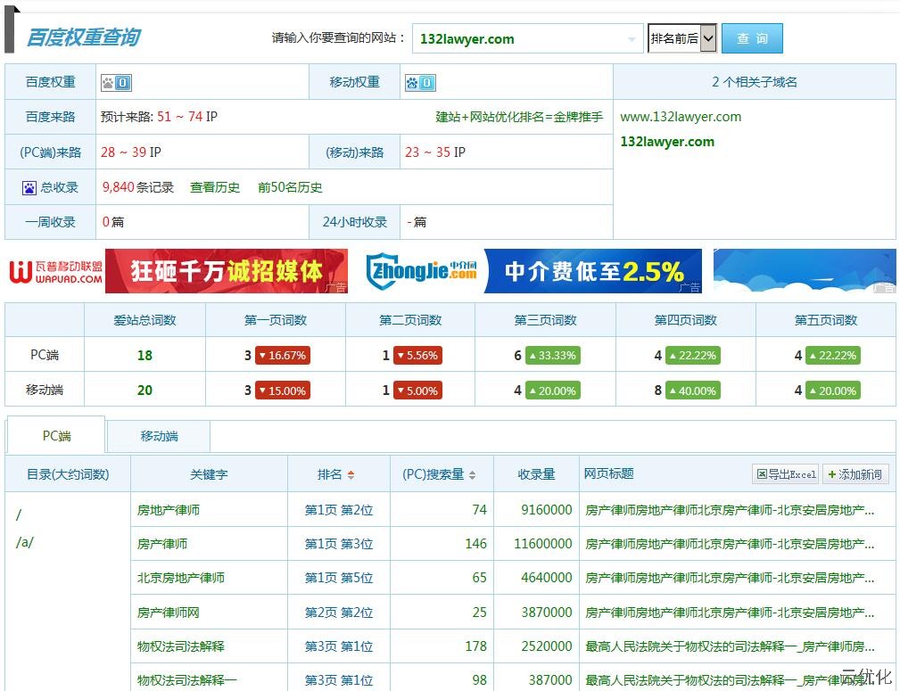Click the paw icon beside 总收录
The height and width of the screenshot is (691, 900).
(29, 187)
